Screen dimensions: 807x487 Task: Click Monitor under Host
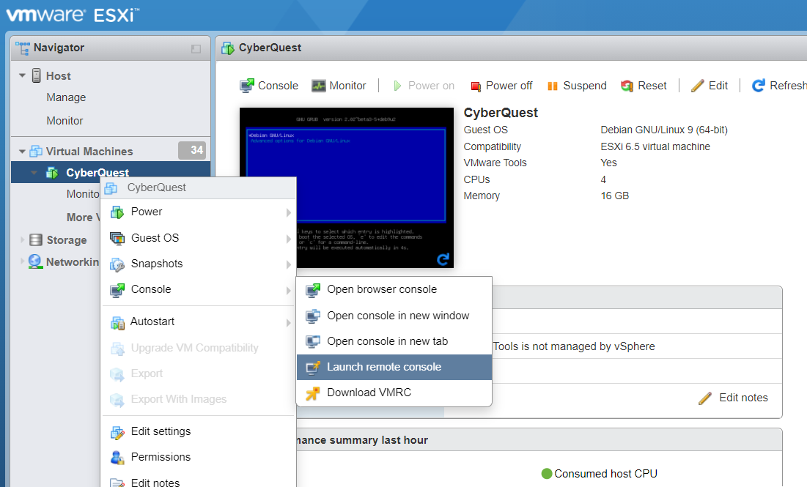tap(65, 120)
